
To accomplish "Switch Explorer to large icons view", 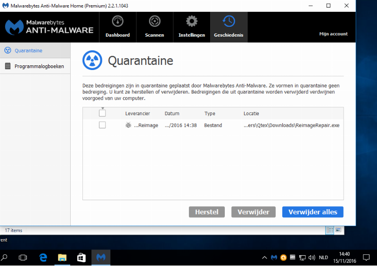I will pyautogui.click(x=338, y=230).
